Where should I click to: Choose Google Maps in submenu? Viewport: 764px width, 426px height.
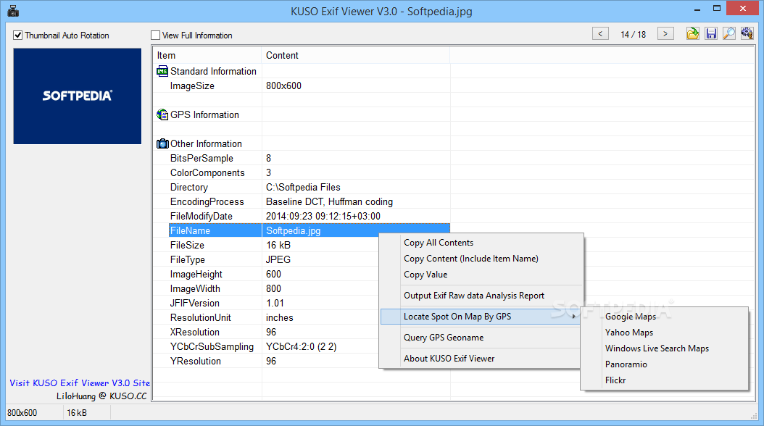click(x=631, y=317)
